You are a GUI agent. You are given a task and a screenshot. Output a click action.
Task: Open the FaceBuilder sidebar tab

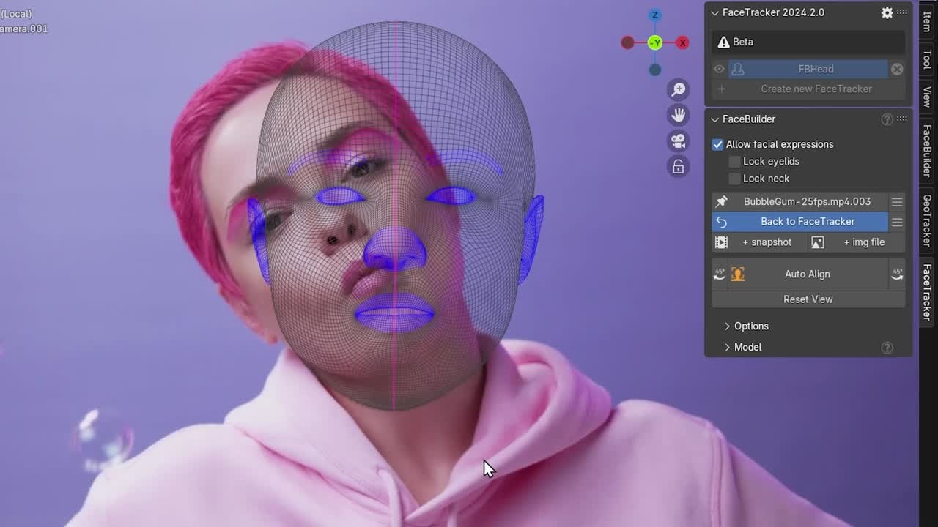(x=927, y=151)
